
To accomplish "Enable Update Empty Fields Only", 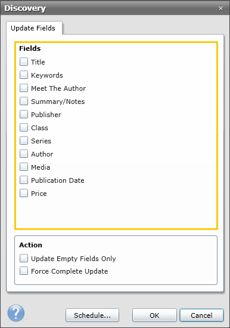I will coord(24,258).
